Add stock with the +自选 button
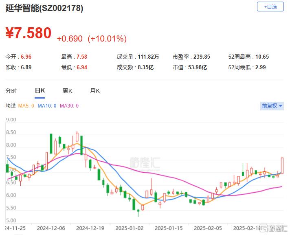The height and width of the screenshot is (235, 290). pos(270,7)
